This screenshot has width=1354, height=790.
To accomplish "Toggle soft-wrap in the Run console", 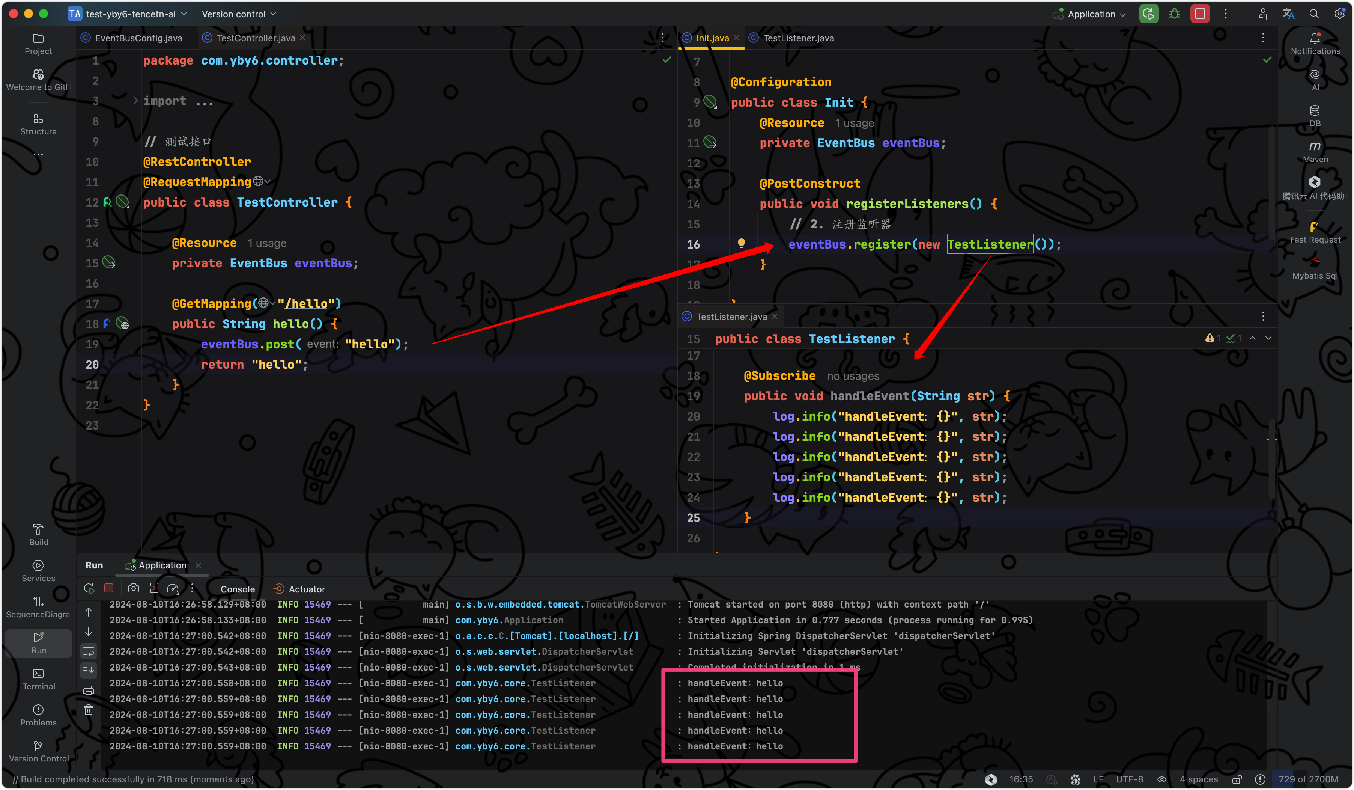I will coord(89,651).
